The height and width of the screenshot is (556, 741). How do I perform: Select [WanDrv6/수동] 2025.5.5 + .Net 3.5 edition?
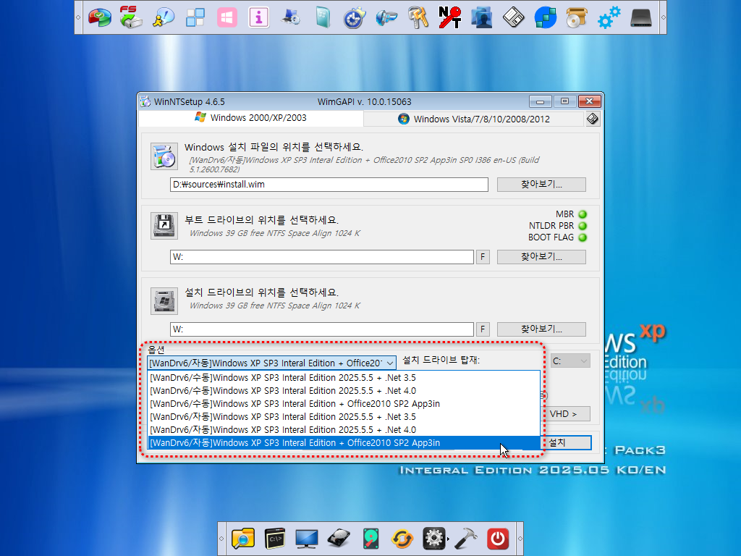tap(344, 378)
